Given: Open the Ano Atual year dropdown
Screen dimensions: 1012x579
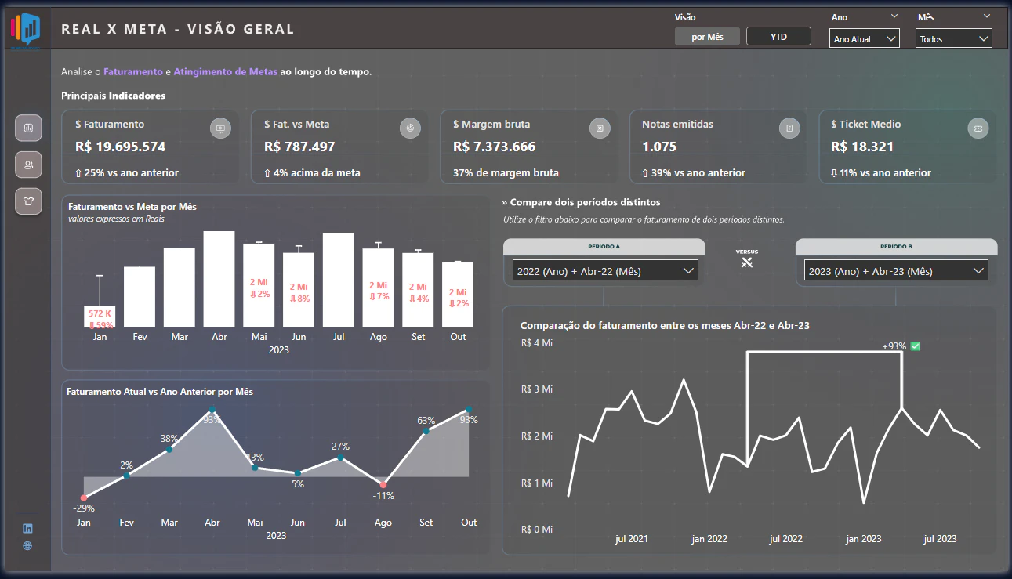Looking at the screenshot, I should (x=865, y=38).
